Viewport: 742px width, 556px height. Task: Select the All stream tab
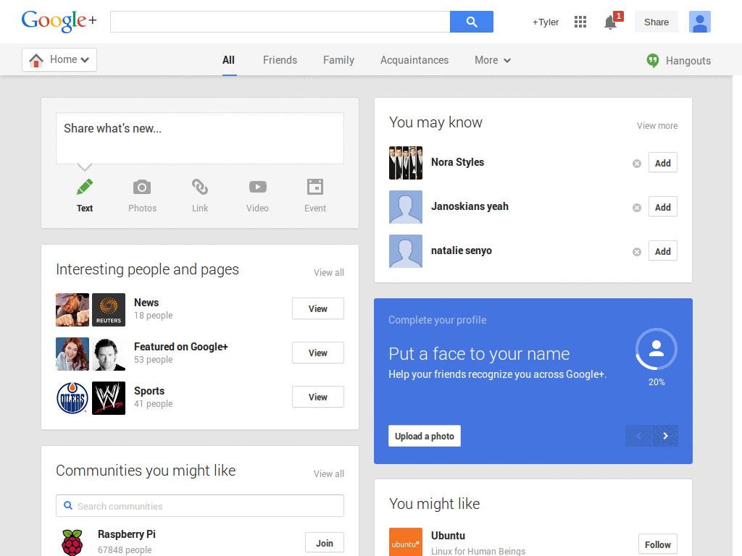[x=228, y=60]
